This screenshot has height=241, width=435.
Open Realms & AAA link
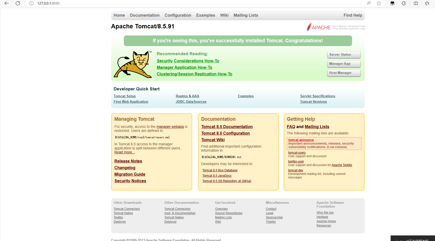(187, 96)
